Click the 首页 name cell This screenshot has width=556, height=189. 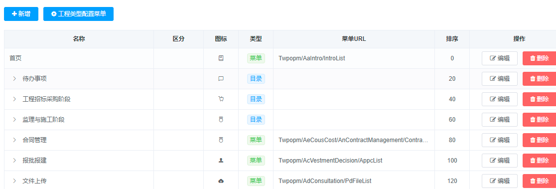point(79,58)
